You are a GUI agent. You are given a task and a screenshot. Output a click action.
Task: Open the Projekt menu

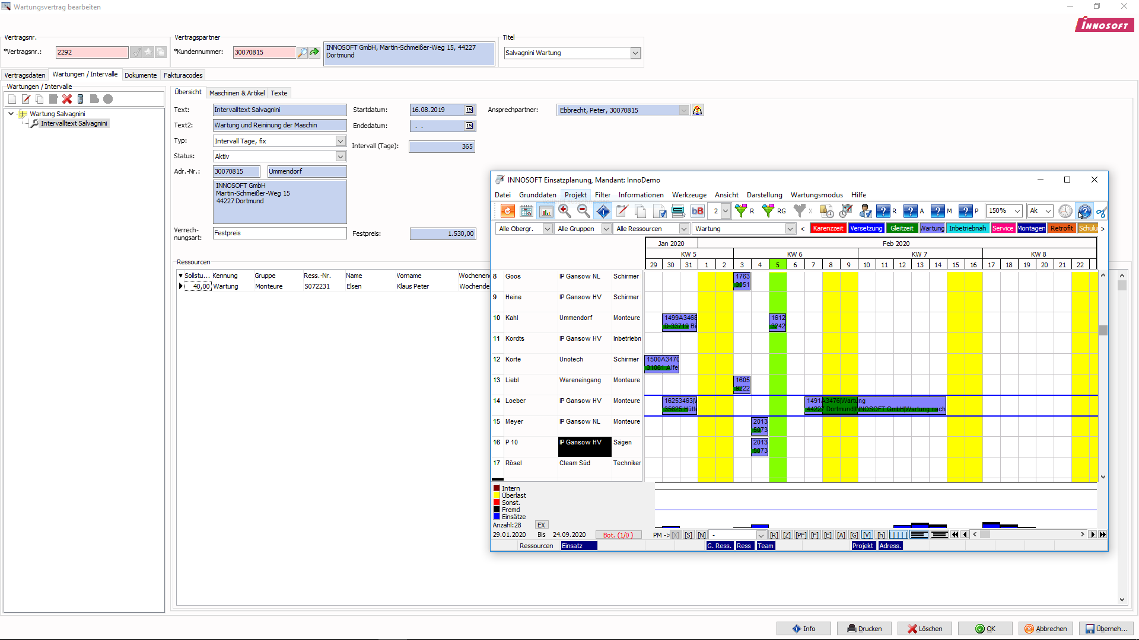(575, 195)
